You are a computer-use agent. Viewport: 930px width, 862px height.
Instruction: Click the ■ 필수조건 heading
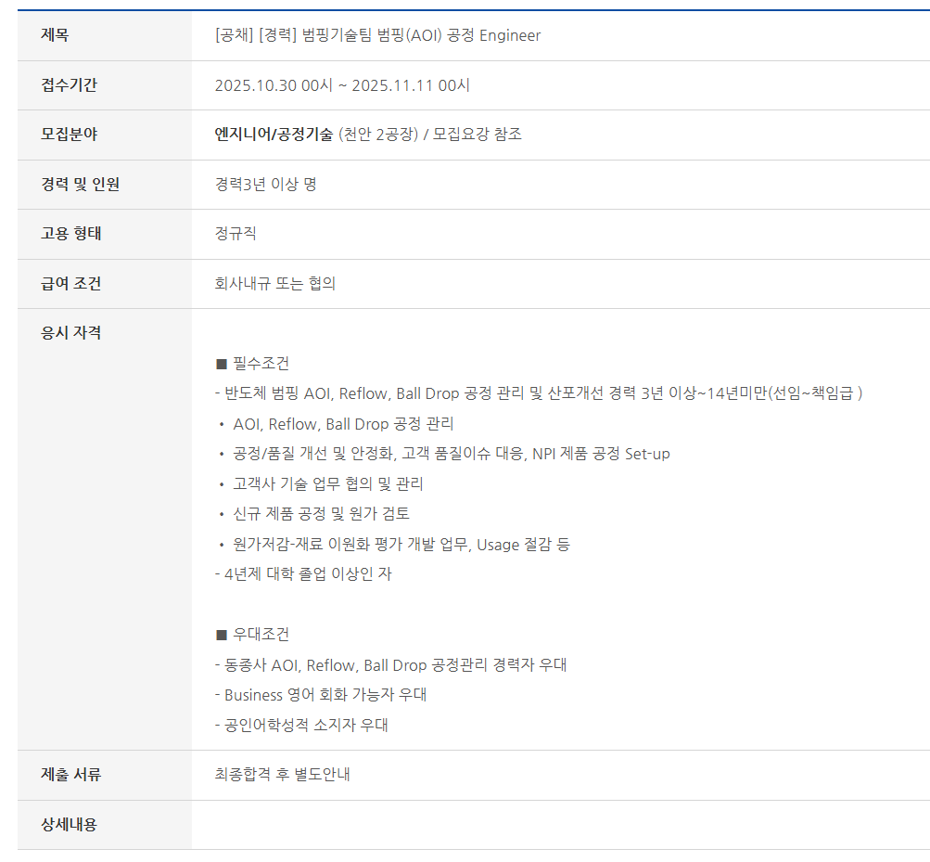(x=252, y=363)
